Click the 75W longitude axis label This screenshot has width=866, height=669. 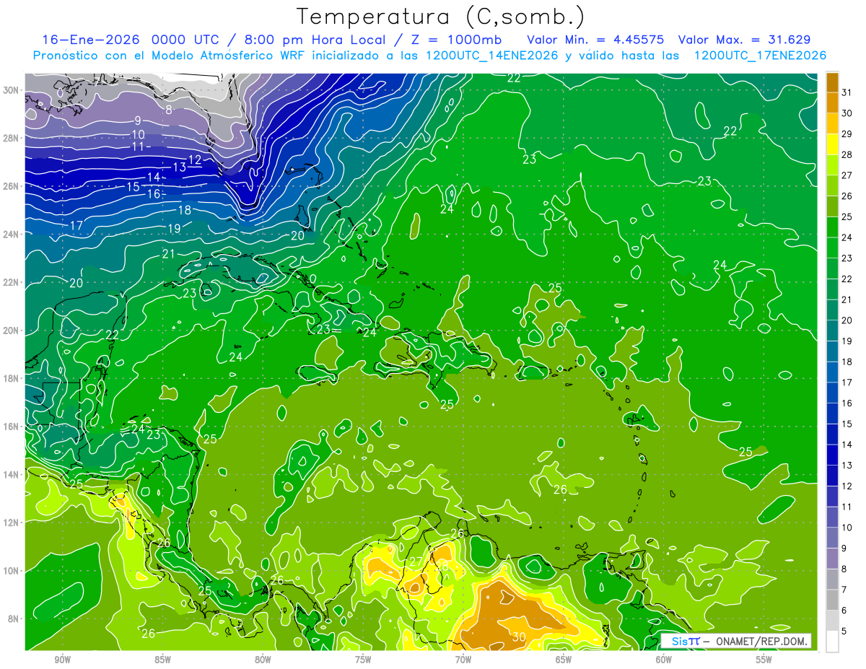click(x=363, y=660)
